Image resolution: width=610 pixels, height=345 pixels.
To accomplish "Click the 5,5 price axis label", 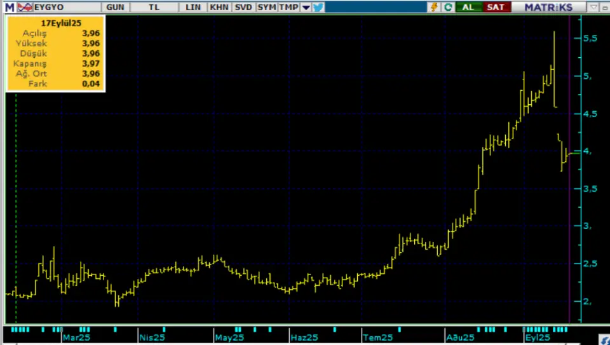I will (589, 38).
